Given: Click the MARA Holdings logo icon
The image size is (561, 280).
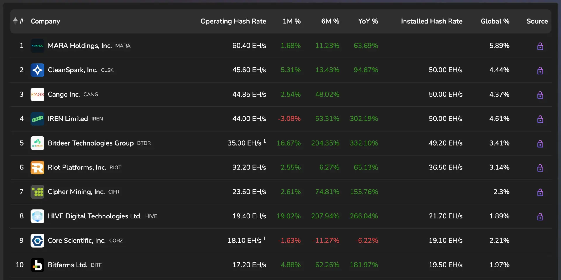Looking at the screenshot, I should pyautogui.click(x=37, y=46).
